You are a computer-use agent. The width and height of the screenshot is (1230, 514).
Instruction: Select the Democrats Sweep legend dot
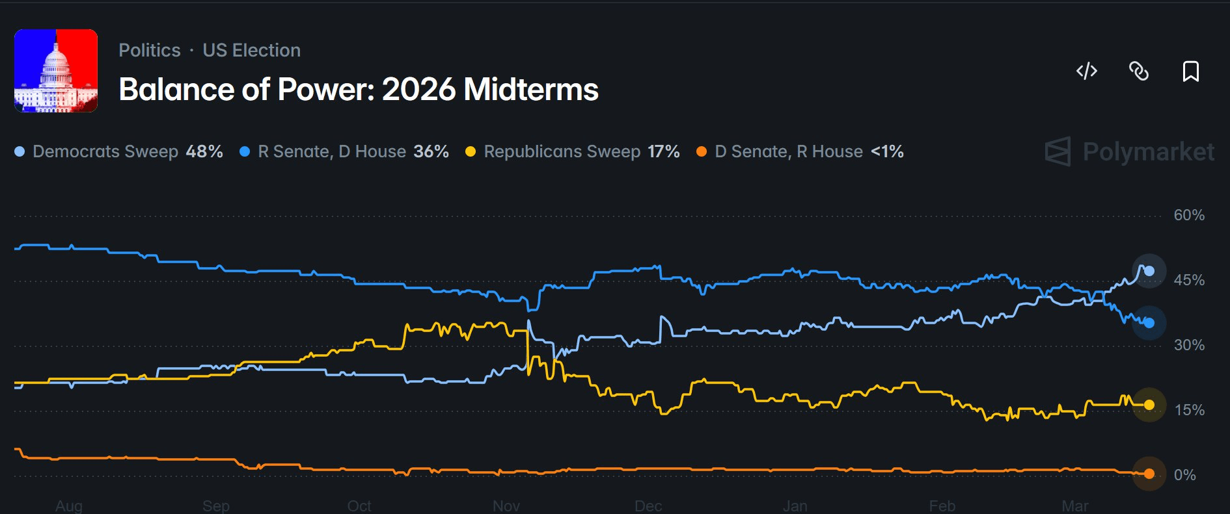coord(20,152)
